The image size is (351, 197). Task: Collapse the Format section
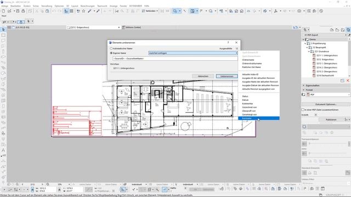click(304, 90)
